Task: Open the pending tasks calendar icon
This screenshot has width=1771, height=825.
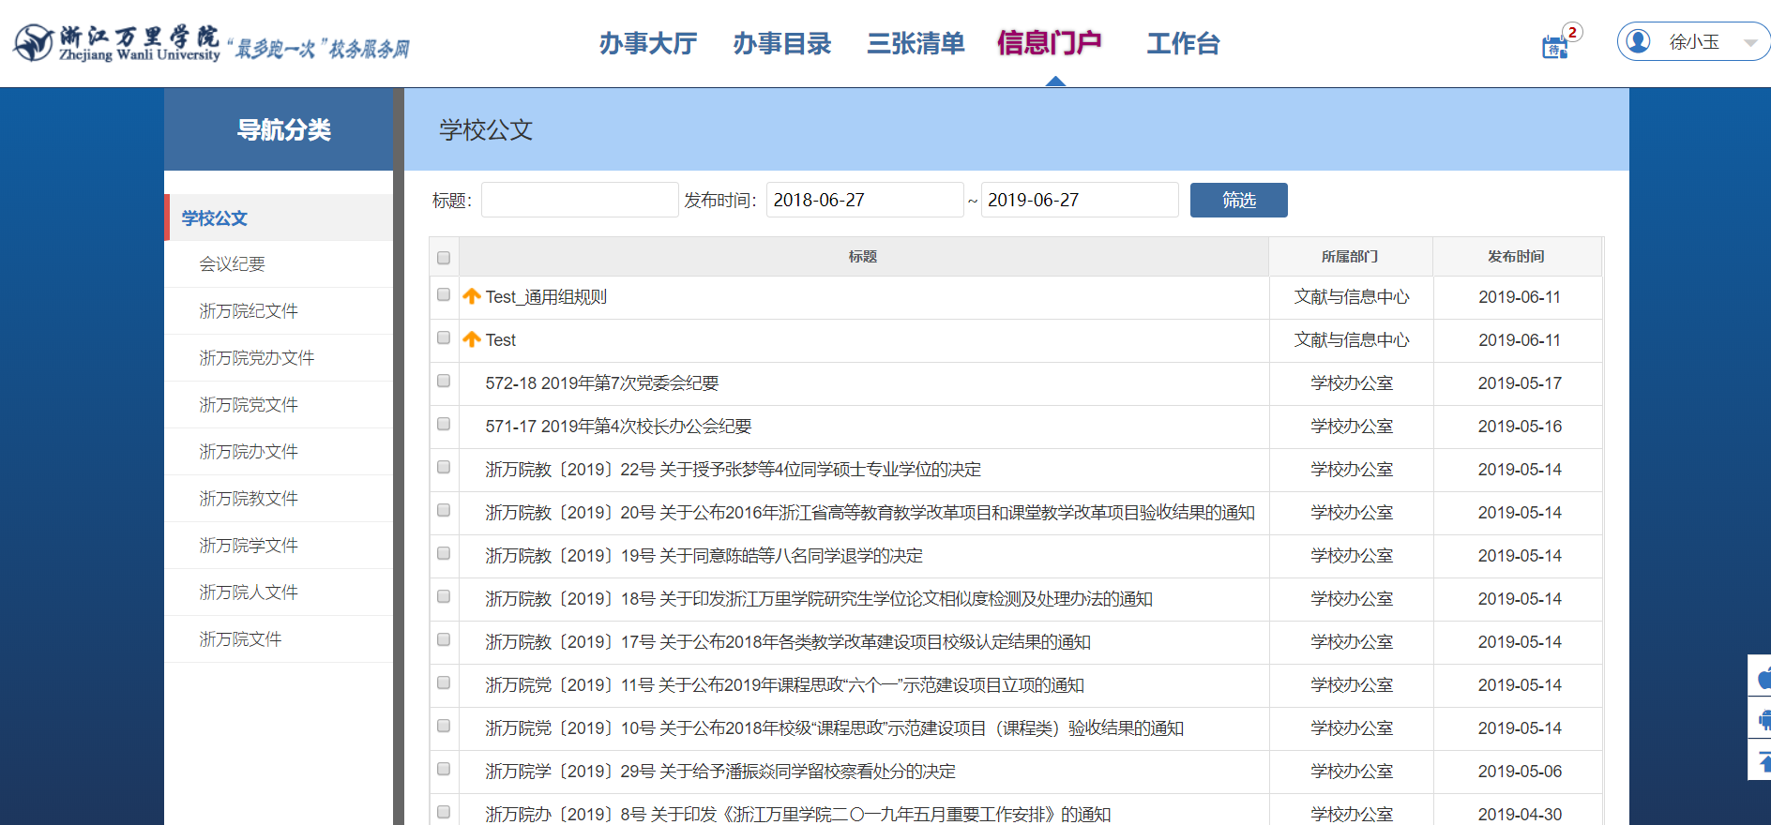Action: click(1554, 46)
